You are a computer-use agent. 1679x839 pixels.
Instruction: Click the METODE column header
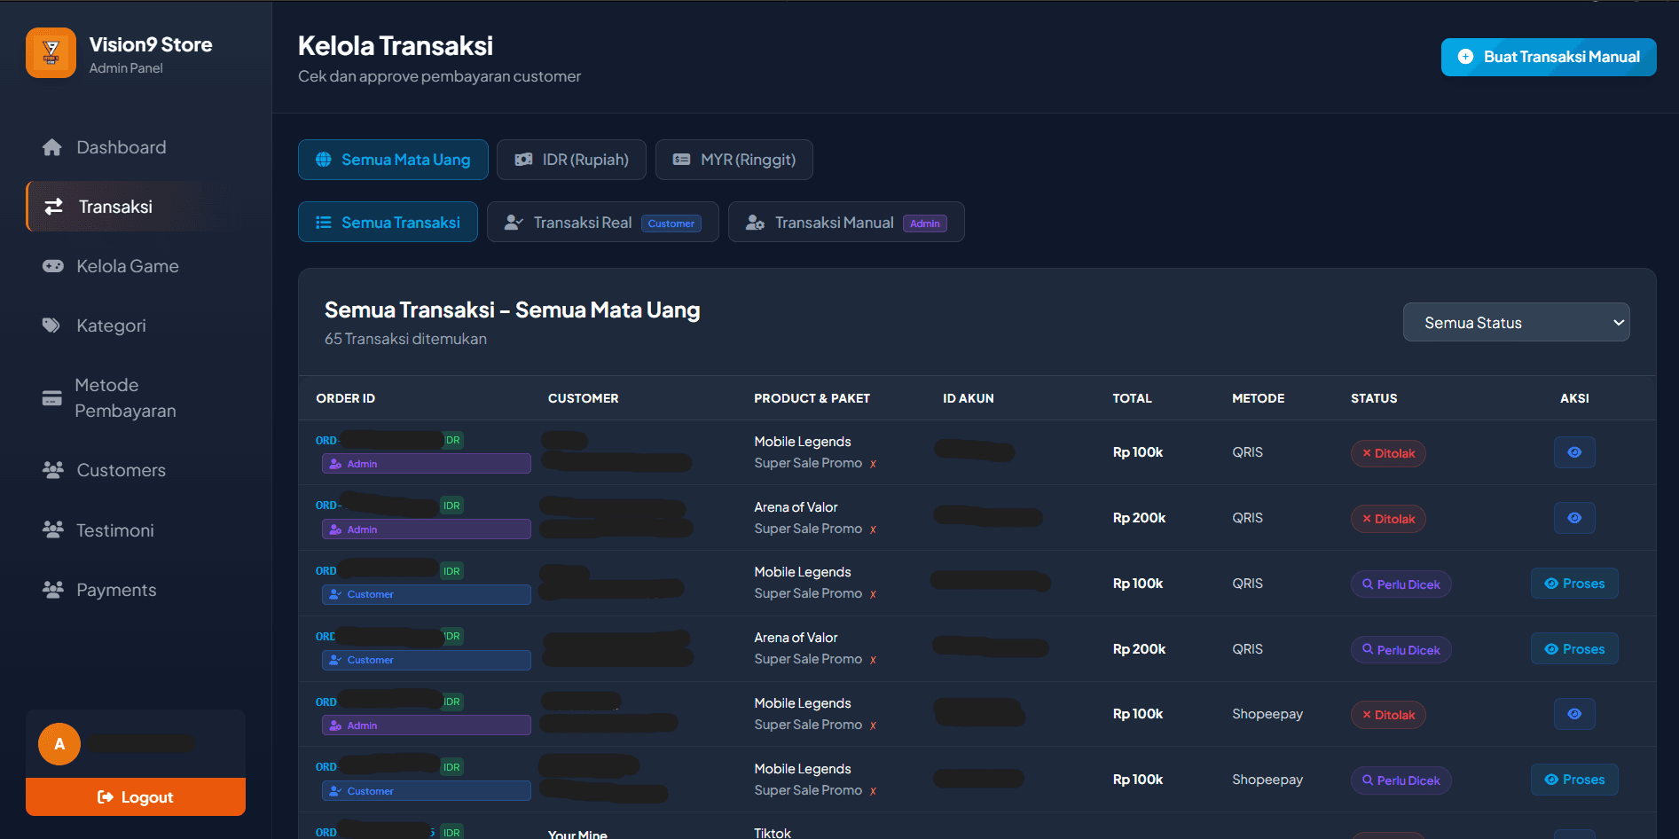1259,398
